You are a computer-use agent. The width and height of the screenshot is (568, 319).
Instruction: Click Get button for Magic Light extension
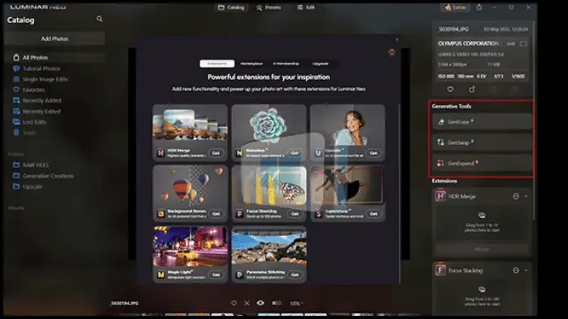216,274
